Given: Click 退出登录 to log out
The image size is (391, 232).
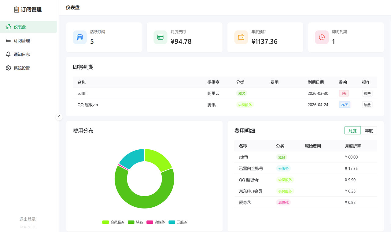Looking at the screenshot, I should pyautogui.click(x=28, y=219).
